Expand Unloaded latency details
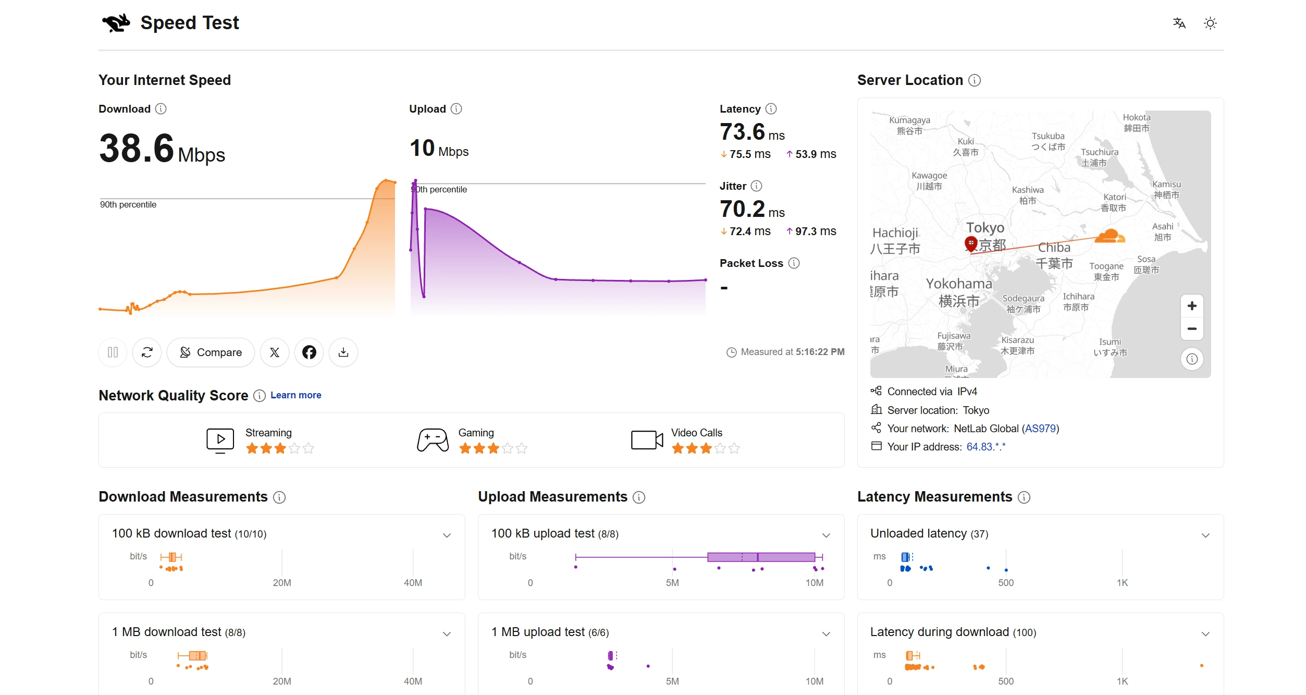1306x695 pixels. 1205,535
